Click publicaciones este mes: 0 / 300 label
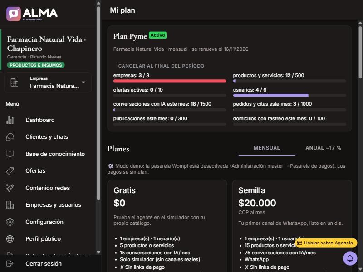363x272 pixels. (x=150, y=118)
